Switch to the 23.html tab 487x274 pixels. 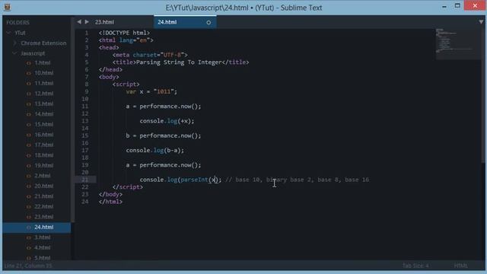[x=104, y=22]
